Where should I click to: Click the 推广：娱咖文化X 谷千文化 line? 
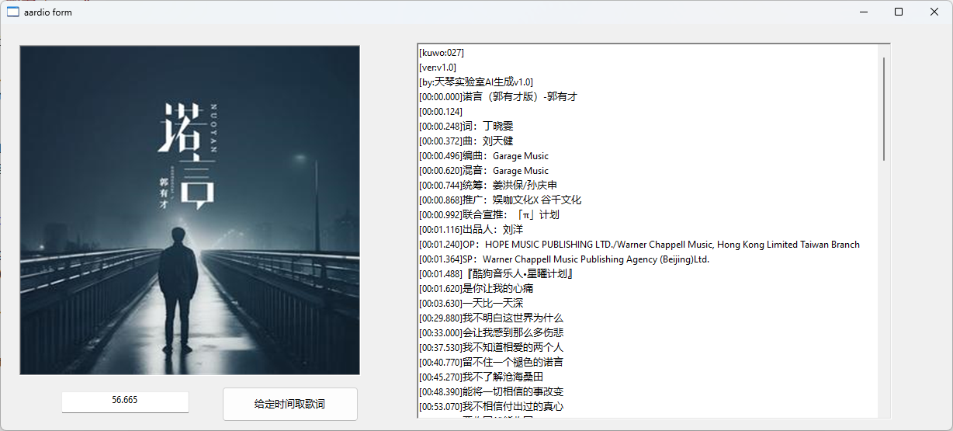(x=500, y=200)
